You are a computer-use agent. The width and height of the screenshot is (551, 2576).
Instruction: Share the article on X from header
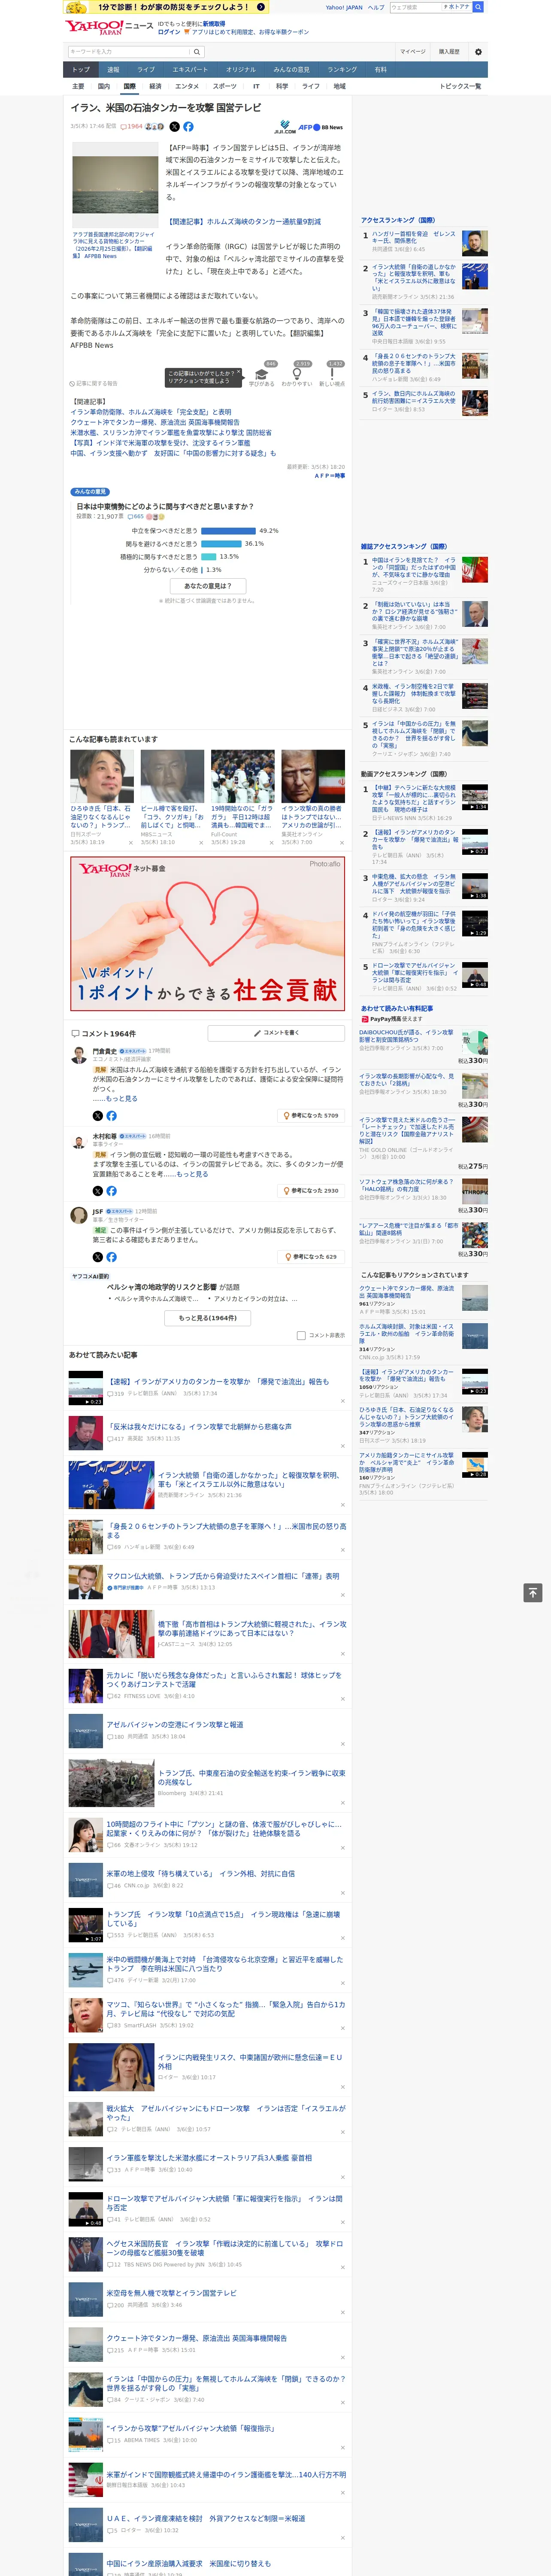(x=174, y=127)
